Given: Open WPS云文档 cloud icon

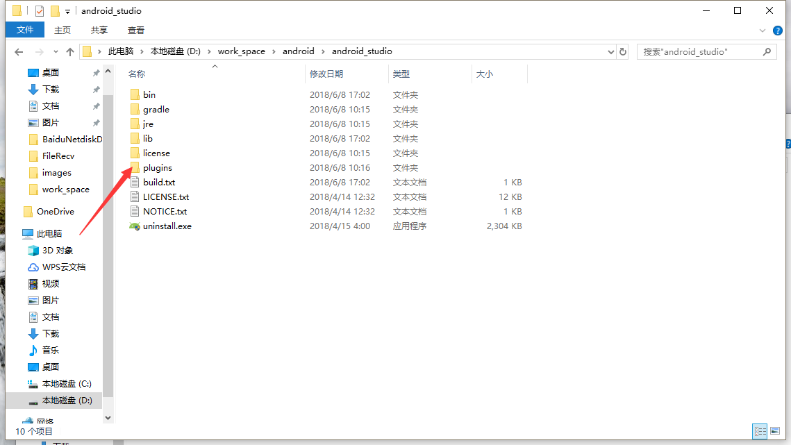Looking at the screenshot, I should coord(33,267).
